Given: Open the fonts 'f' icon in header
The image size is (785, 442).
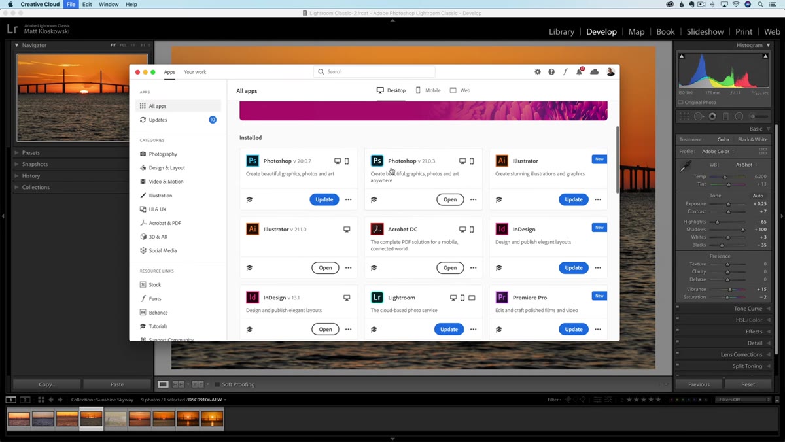Looking at the screenshot, I should click(565, 72).
